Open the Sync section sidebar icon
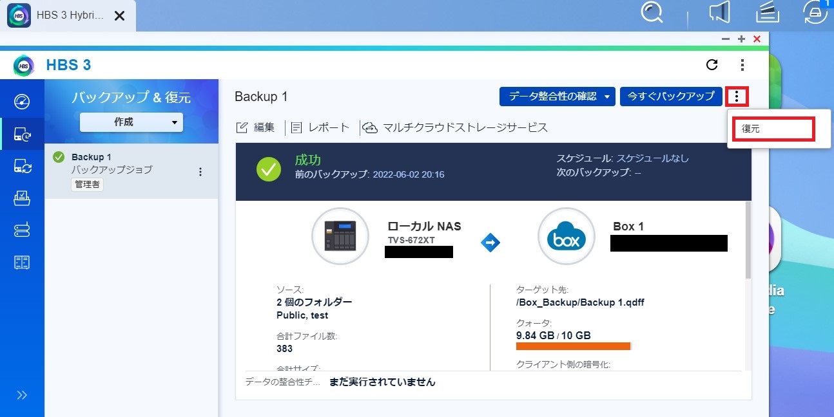Image resolution: width=834 pixels, height=417 pixels. [22, 167]
